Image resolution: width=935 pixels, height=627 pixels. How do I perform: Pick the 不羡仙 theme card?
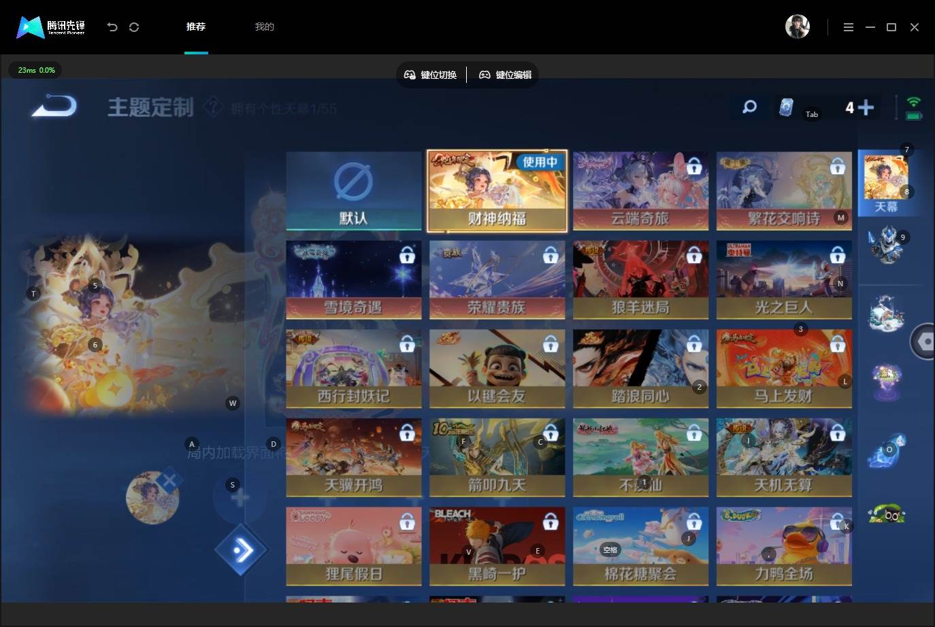pyautogui.click(x=640, y=458)
